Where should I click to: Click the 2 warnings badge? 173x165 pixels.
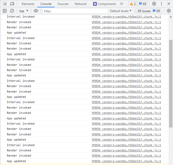133,4
